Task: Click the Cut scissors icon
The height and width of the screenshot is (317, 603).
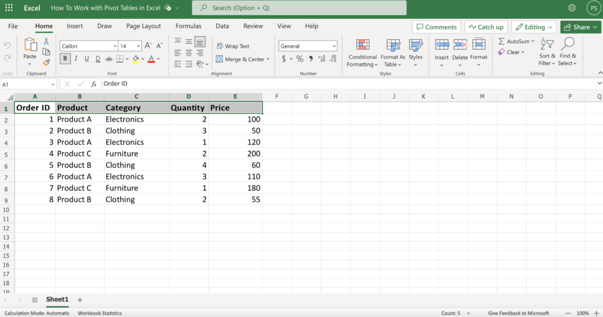Action: coord(47,41)
